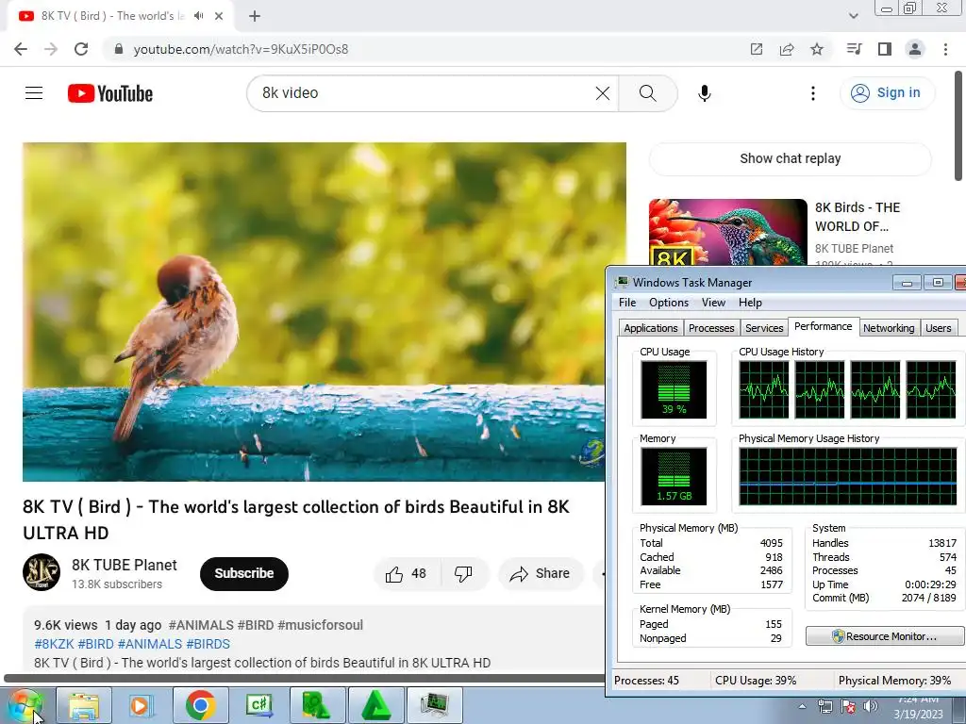Open new browser tab with plus icon

click(x=255, y=16)
